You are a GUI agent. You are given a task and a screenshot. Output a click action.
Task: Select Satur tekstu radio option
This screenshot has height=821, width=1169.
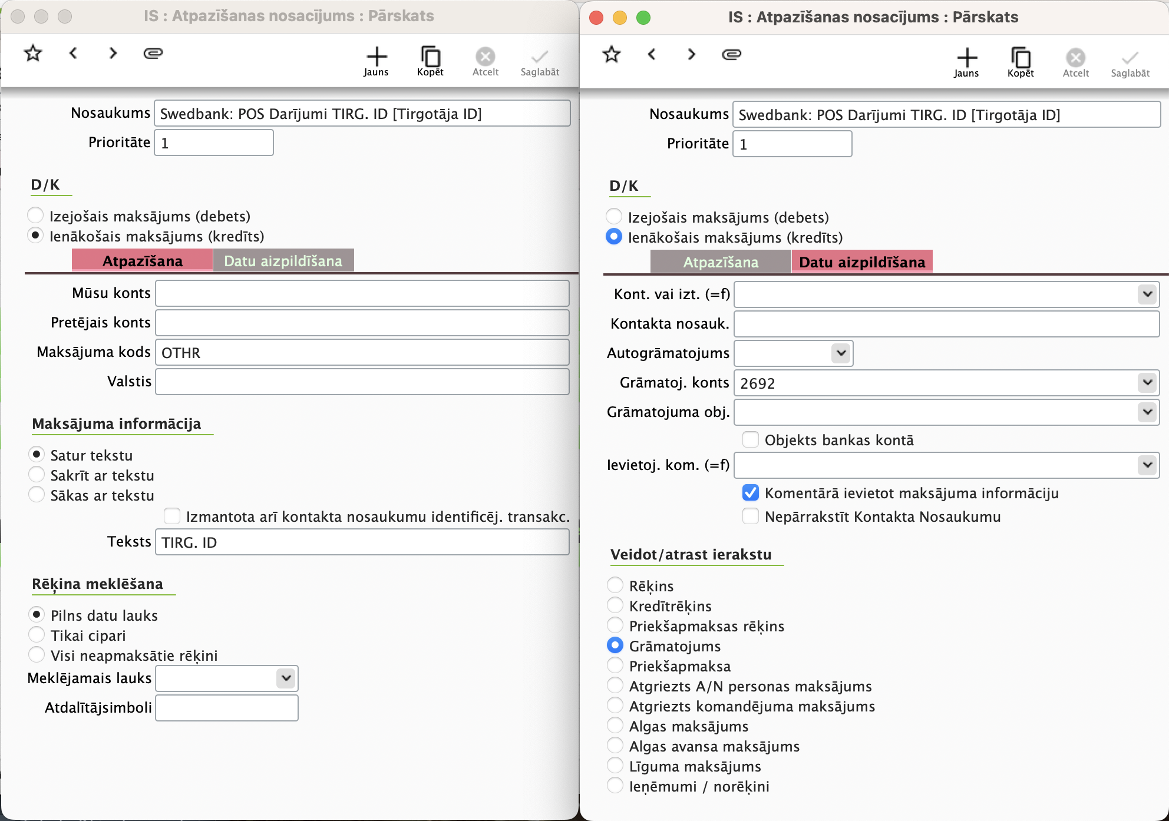point(37,455)
